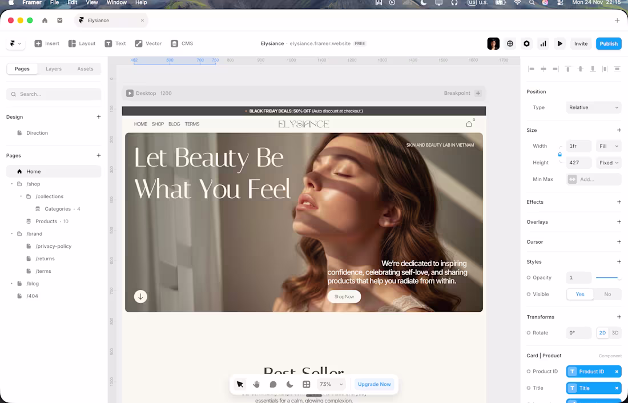Screen dimensions: 628x403
Task: Open the Insert tool
Action: (x=47, y=43)
